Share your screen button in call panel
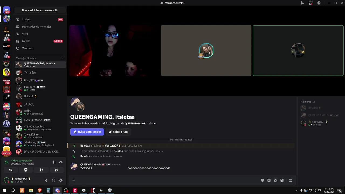The height and width of the screenshot is (194, 345). (26, 170)
